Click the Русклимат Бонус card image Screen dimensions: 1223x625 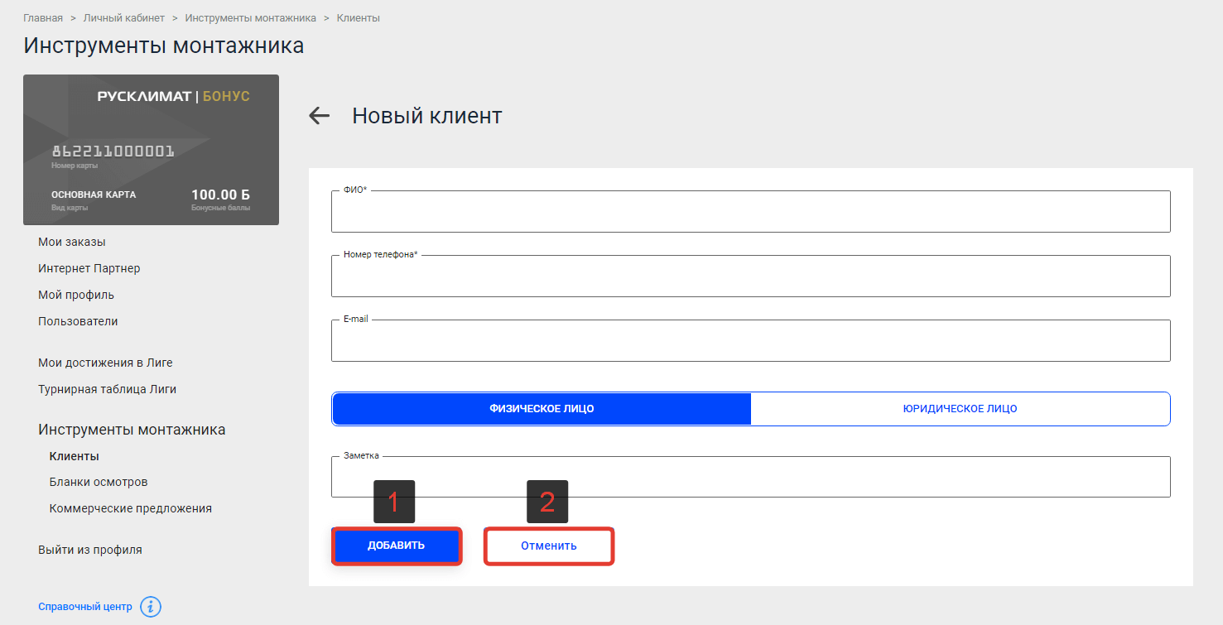[x=151, y=150]
